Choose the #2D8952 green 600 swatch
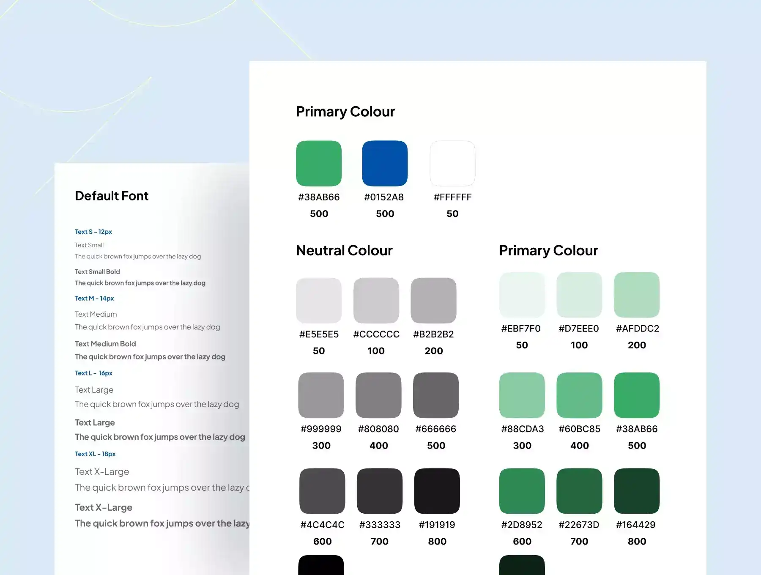The height and width of the screenshot is (575, 761). 522,491
